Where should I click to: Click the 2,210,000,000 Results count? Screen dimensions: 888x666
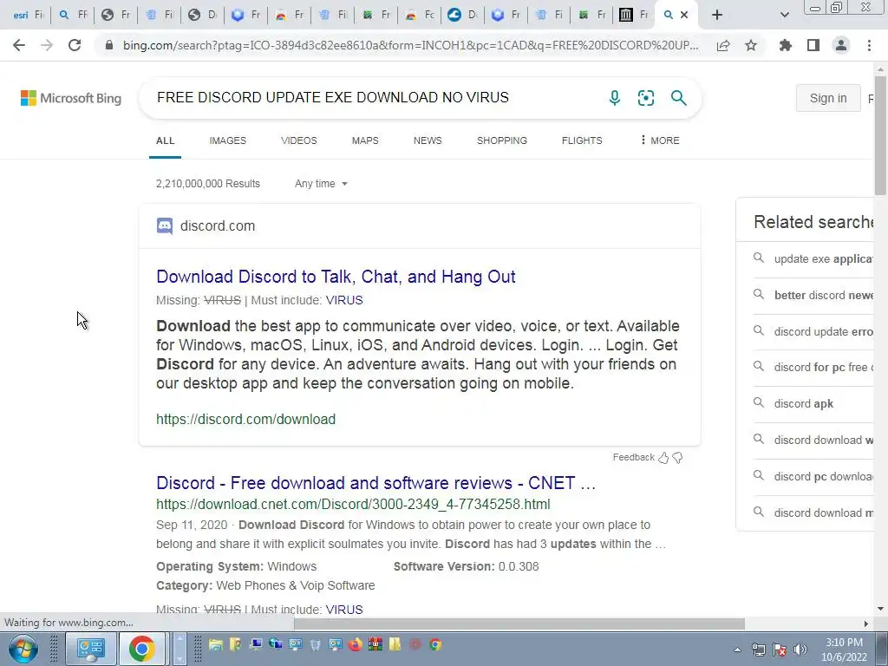point(208,184)
